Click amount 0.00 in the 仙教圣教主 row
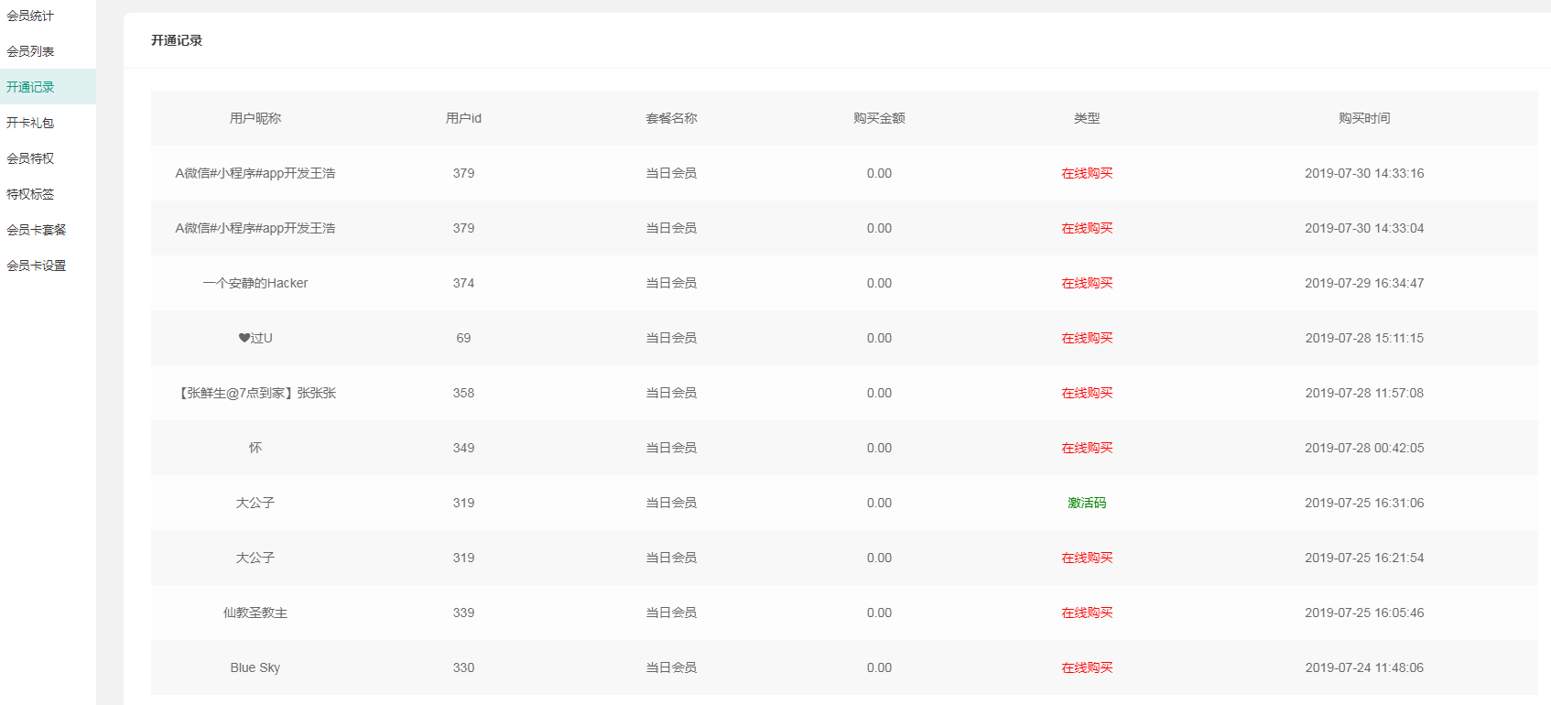 tap(879, 613)
